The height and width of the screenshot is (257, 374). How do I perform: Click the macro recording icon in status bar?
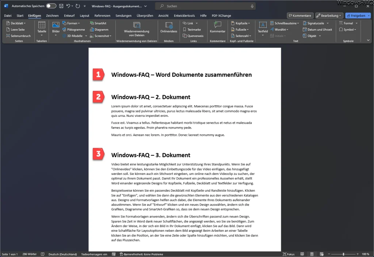pyautogui.click(x=114, y=254)
